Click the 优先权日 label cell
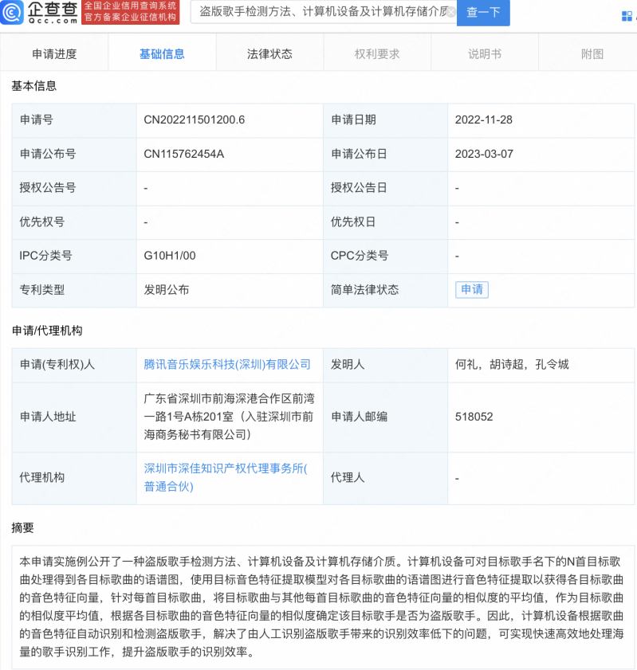637x670 pixels. (x=385, y=222)
